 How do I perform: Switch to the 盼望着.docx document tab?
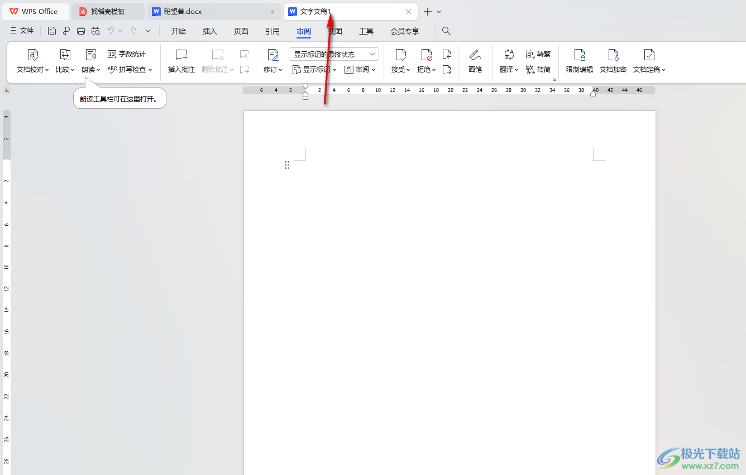[x=215, y=11]
